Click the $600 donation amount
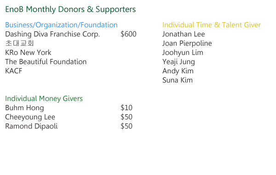This screenshot has height=175, width=276. pos(128,34)
